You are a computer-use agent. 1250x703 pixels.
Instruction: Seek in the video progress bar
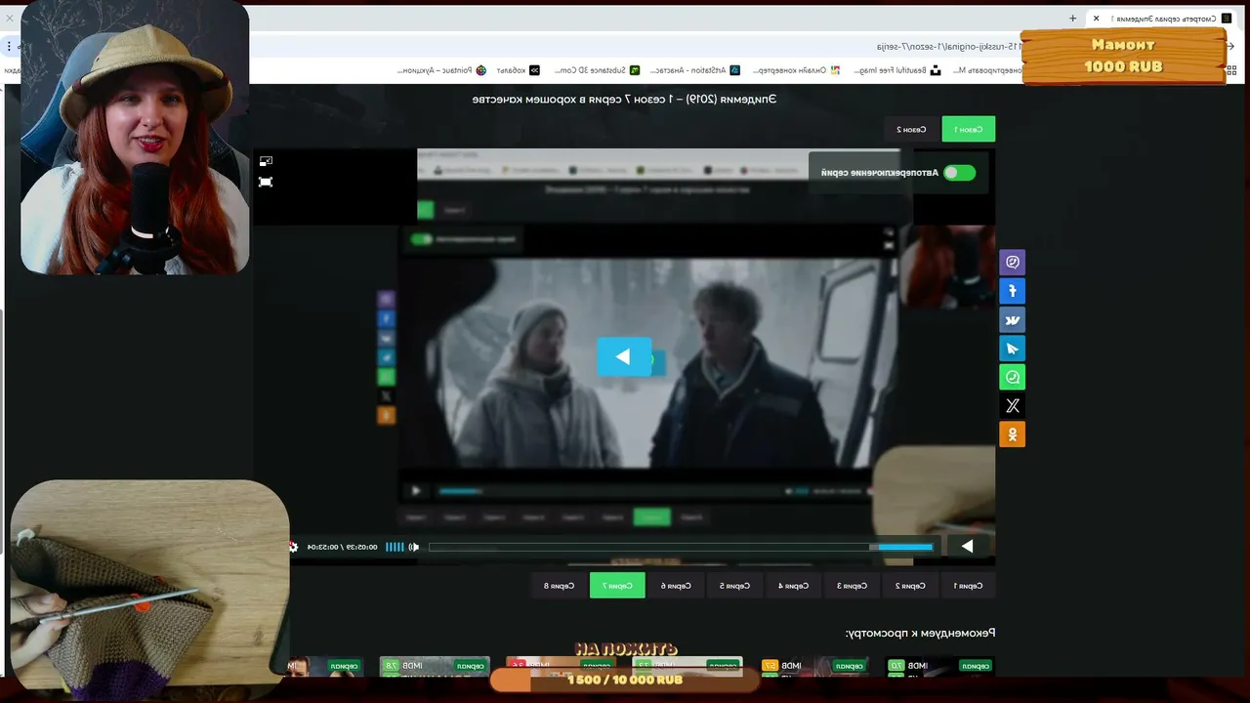[681, 547]
